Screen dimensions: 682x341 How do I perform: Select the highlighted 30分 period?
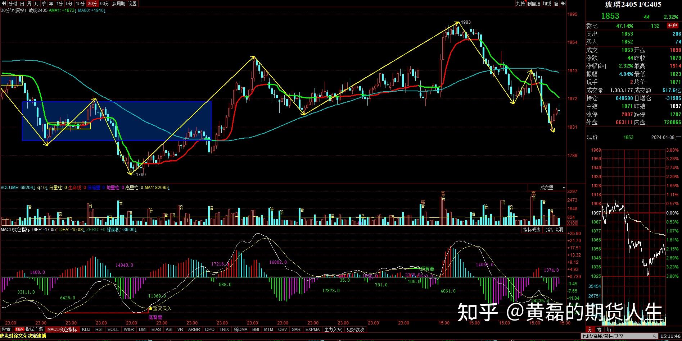[92, 4]
